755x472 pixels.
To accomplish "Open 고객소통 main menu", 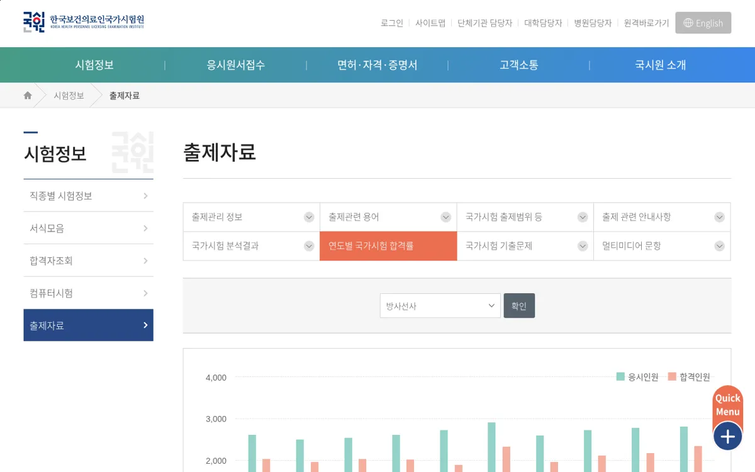I will click(519, 65).
